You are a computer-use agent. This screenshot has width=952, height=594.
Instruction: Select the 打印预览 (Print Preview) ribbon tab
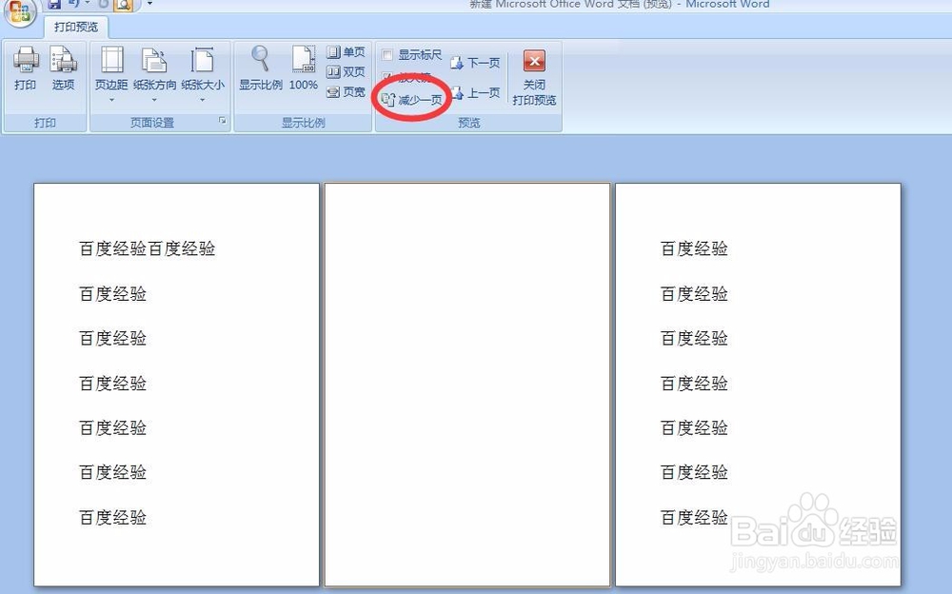[x=75, y=27]
